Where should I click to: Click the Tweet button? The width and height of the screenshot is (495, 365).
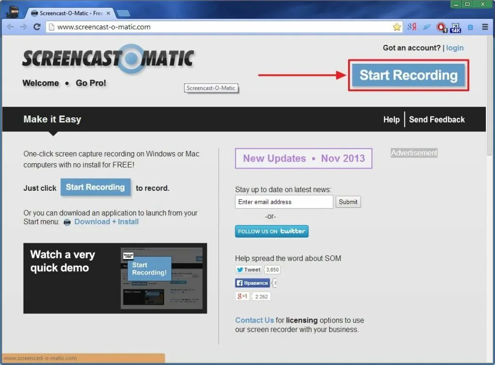point(249,269)
